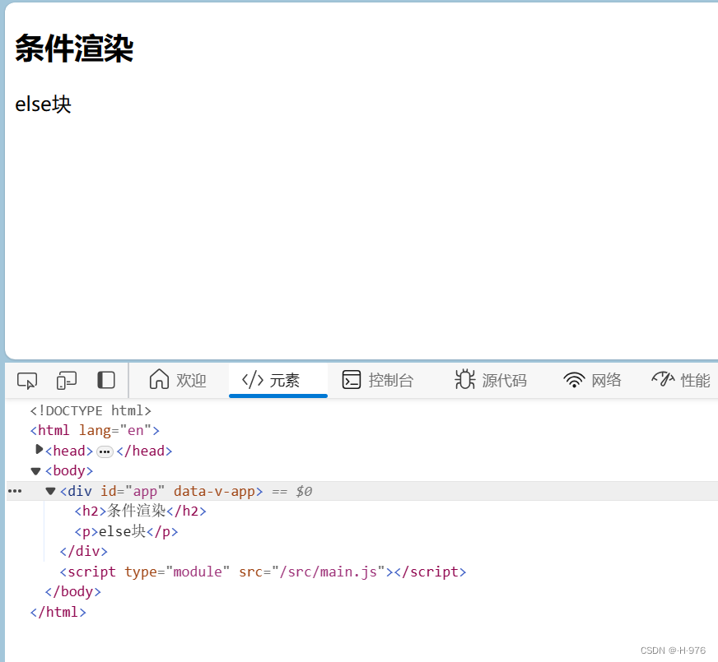The image size is (718, 662).
Task: Click the ellipsis to reveal head contents
Action: click(x=105, y=451)
